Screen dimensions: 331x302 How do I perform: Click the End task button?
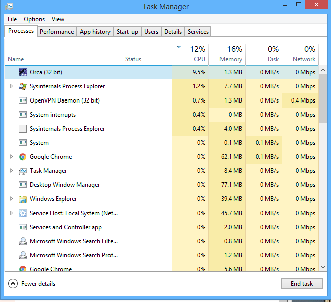(x=302, y=283)
